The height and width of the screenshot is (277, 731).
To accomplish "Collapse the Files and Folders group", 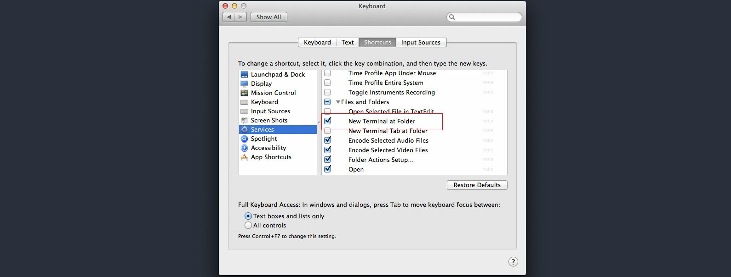I will (x=338, y=102).
